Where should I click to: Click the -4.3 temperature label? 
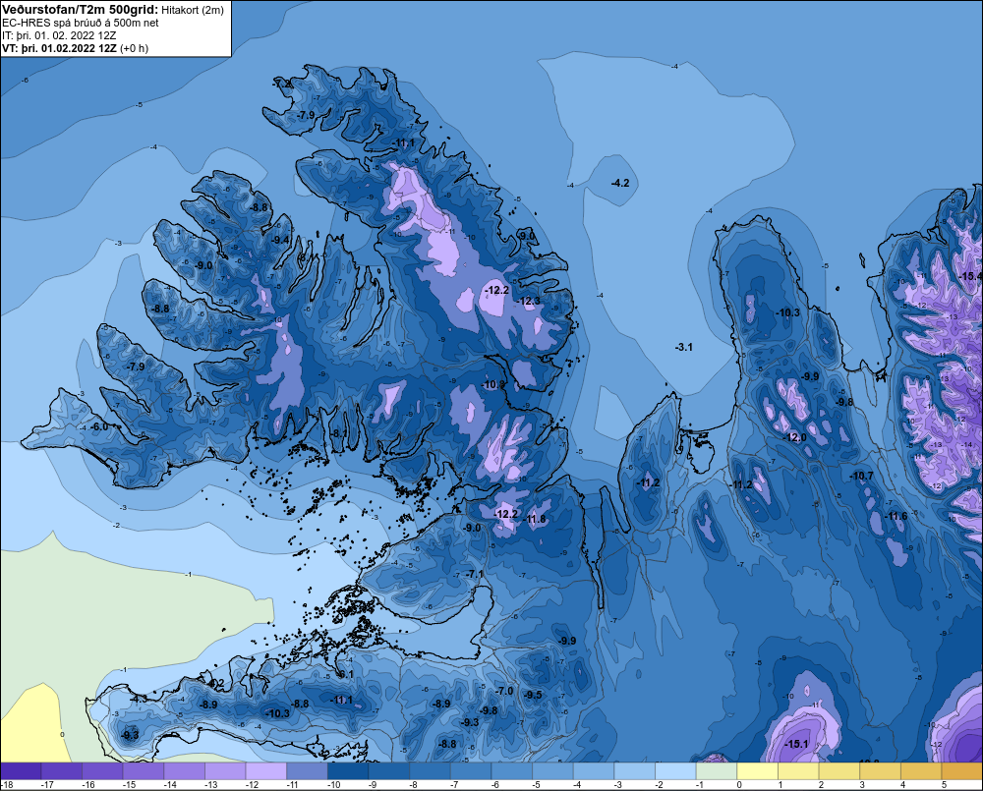click(x=139, y=699)
